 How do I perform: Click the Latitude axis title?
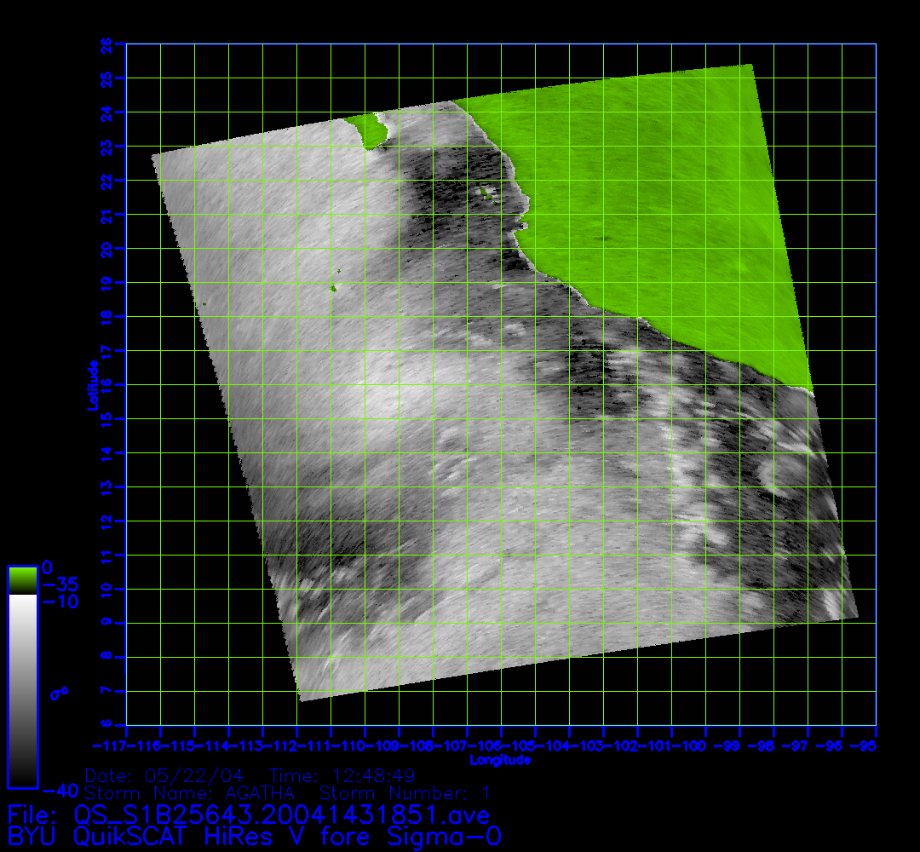point(91,385)
